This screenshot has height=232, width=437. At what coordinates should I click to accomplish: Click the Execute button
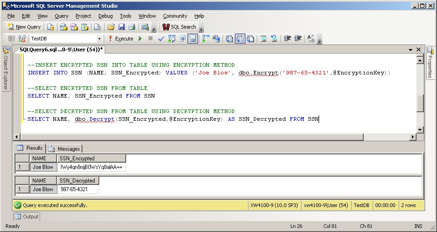121,39
